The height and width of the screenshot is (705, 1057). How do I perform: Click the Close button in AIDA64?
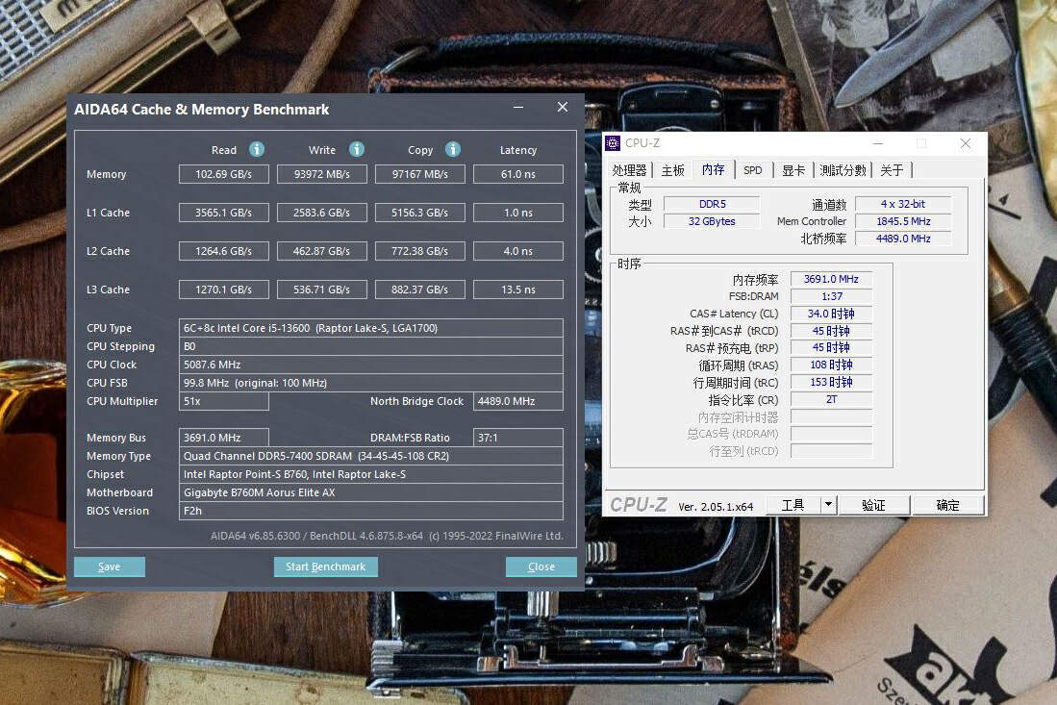(x=541, y=567)
